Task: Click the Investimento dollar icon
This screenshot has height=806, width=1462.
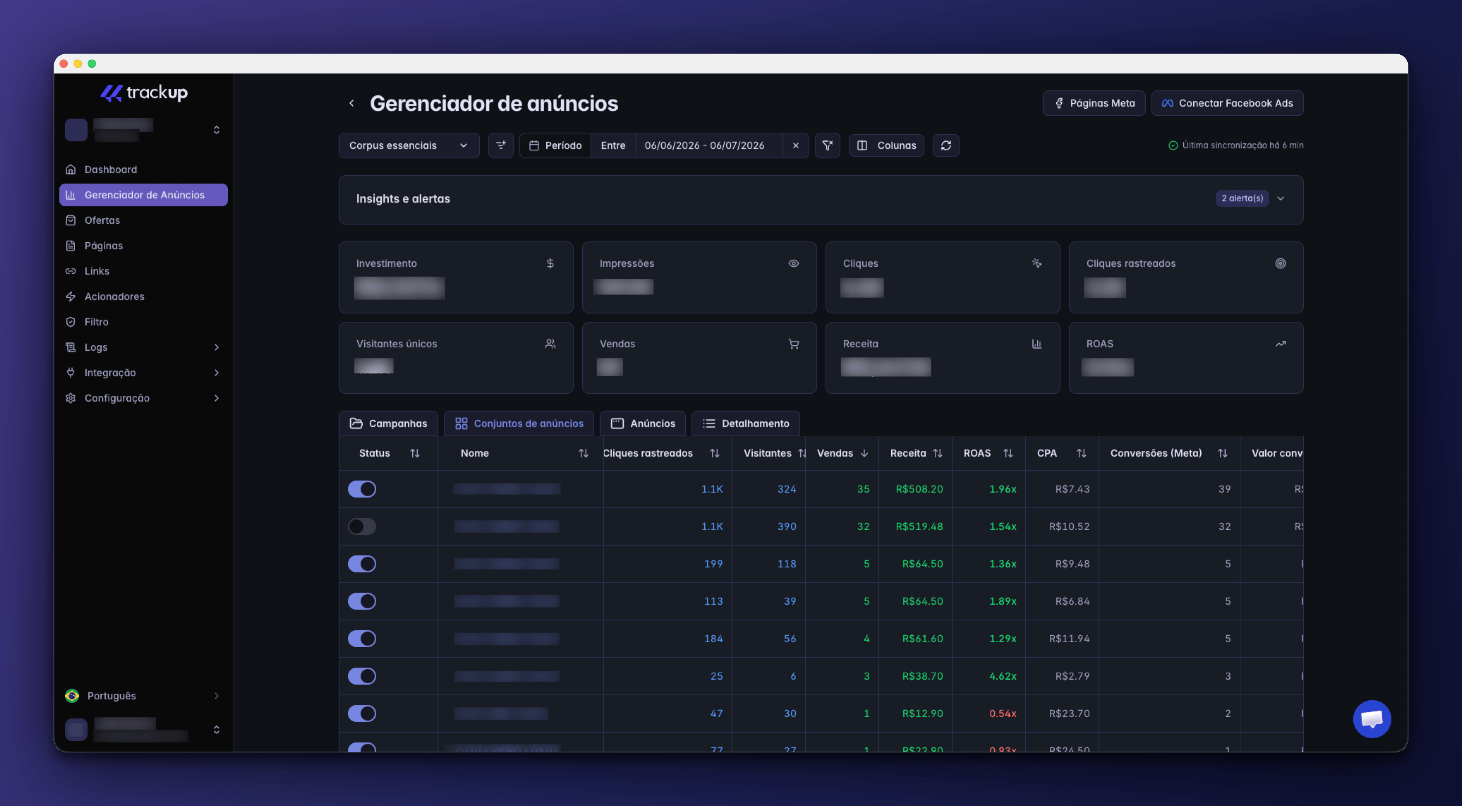Action: tap(550, 263)
